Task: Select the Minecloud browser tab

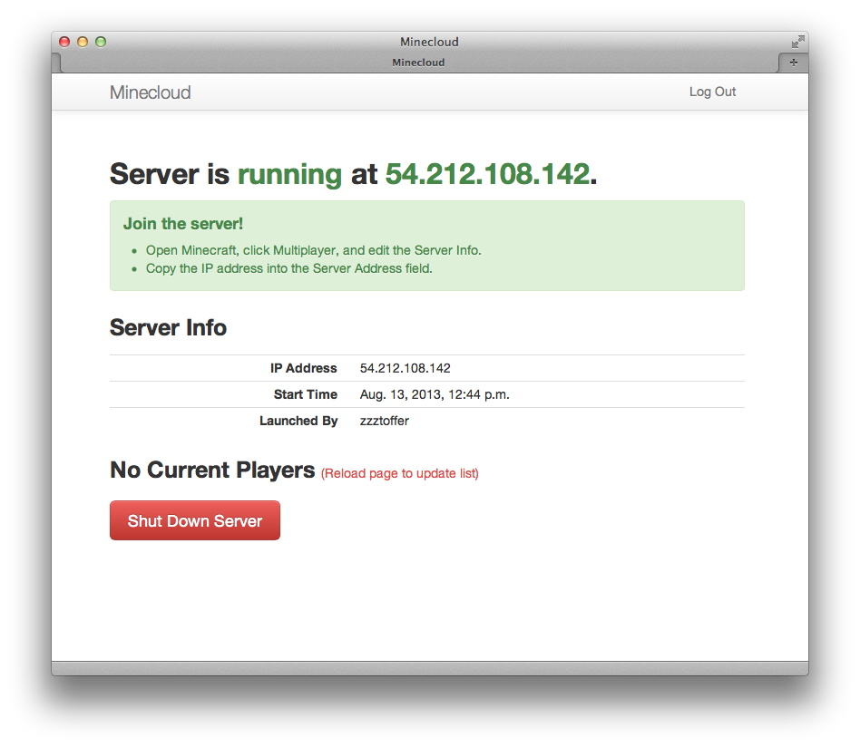Action: (x=418, y=63)
